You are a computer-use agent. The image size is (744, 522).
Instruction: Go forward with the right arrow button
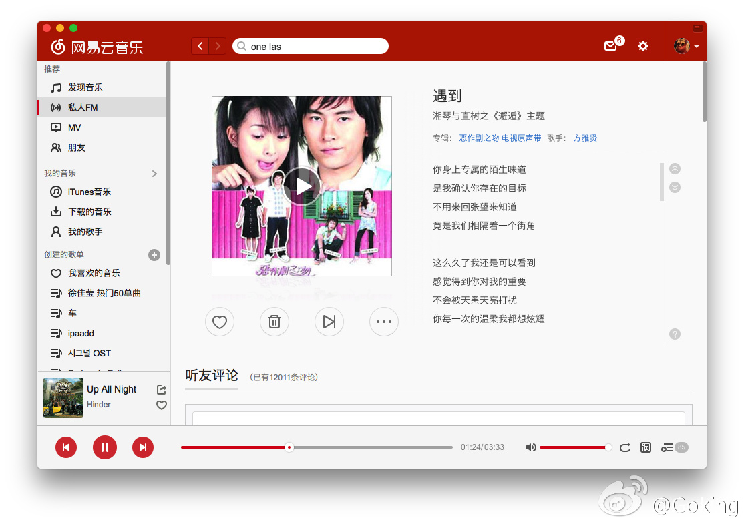217,46
